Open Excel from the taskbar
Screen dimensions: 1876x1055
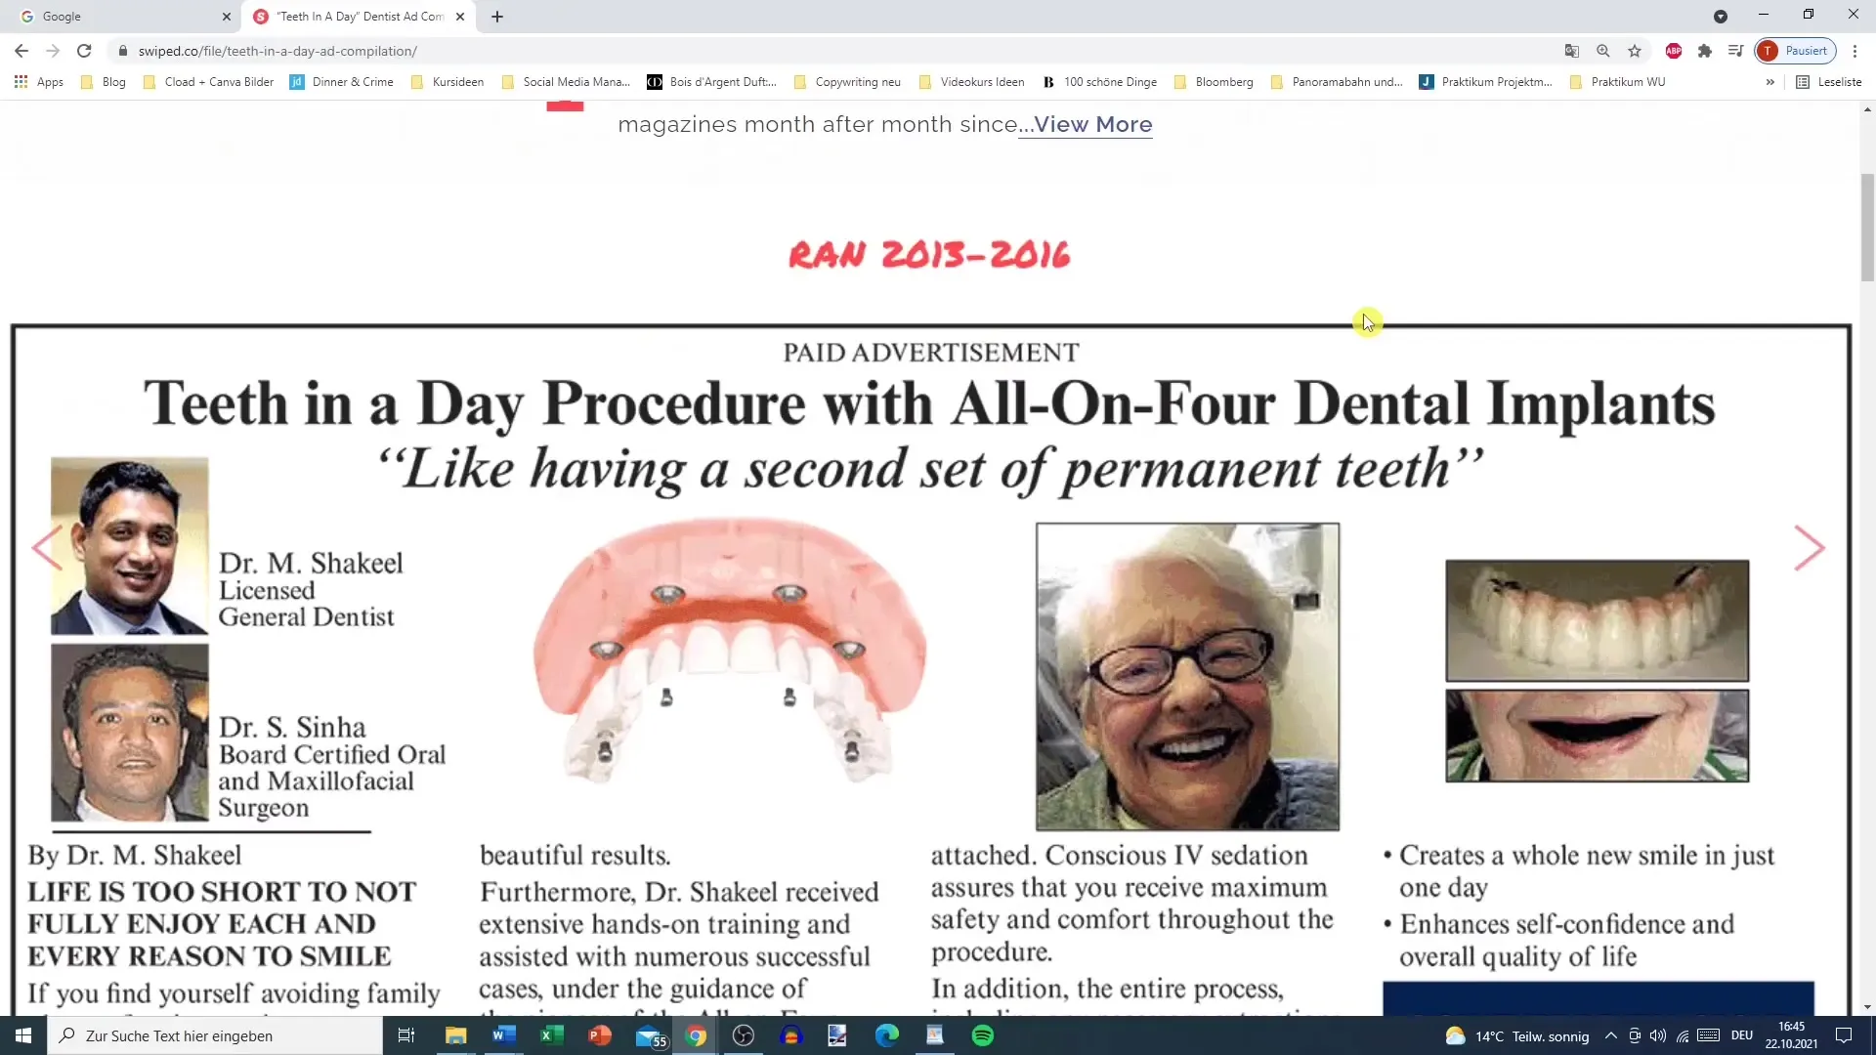point(551,1035)
